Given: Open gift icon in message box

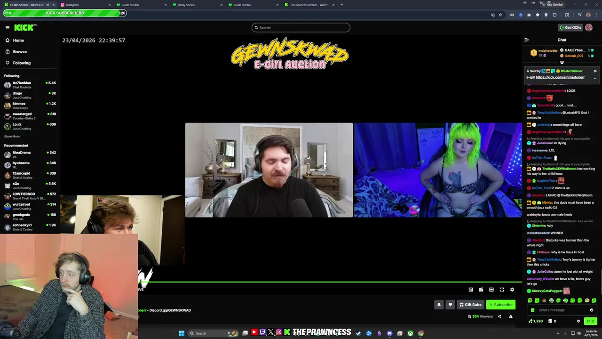Looking at the screenshot, I should coord(532,310).
